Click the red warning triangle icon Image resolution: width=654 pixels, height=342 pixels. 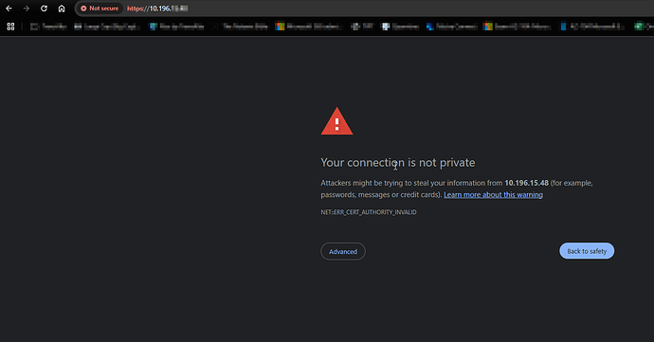pyautogui.click(x=336, y=121)
